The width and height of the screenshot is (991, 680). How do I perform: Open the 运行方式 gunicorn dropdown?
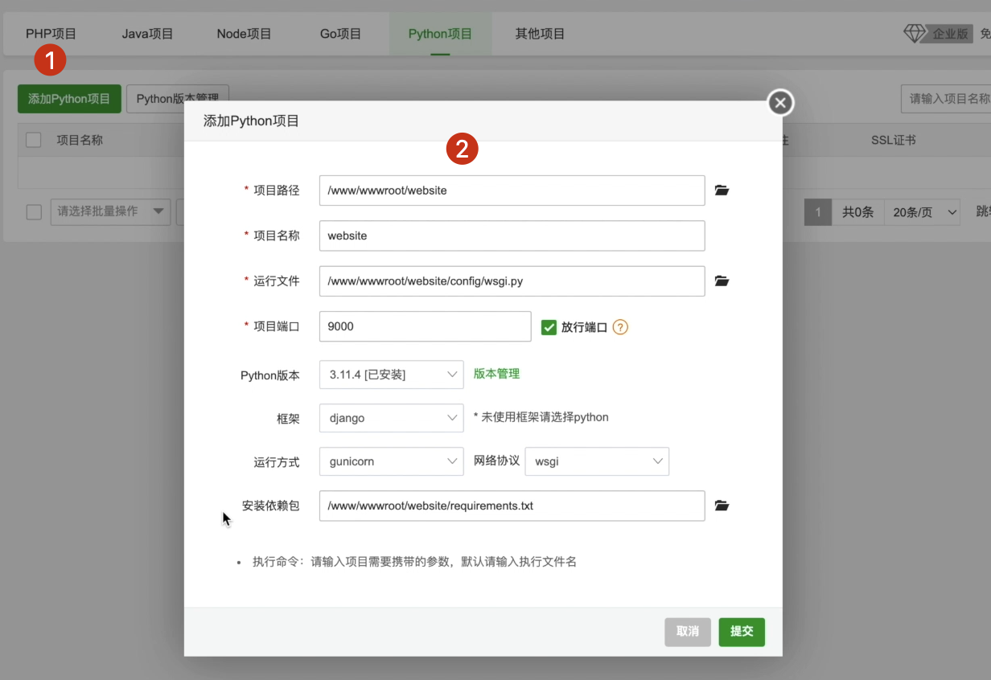click(x=392, y=461)
